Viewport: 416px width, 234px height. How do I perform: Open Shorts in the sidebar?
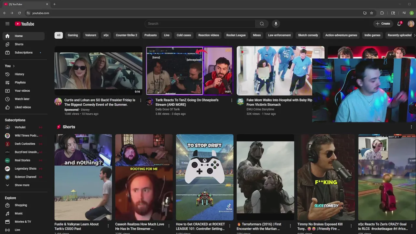[x=23, y=44]
